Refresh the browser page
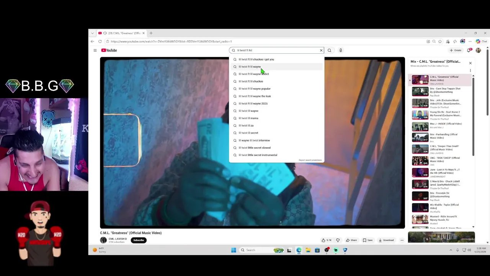Screen dimensions: 490x276 tap(100, 41)
